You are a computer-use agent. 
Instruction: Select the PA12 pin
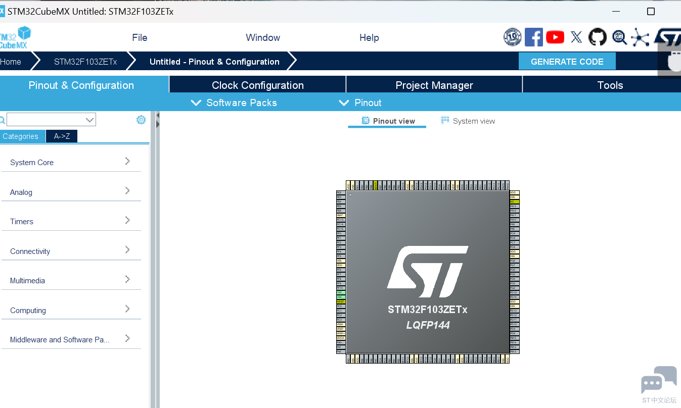tap(514, 211)
